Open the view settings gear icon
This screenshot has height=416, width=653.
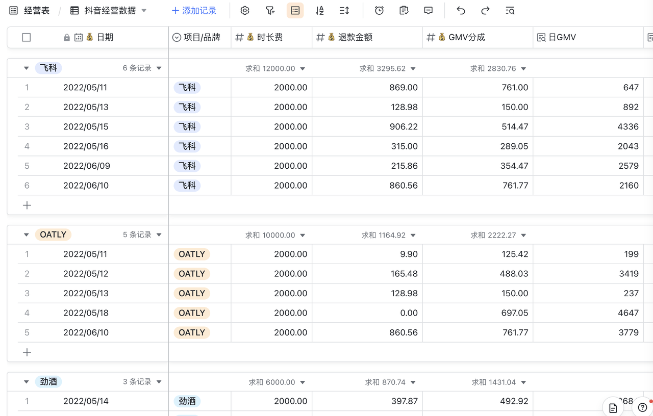tap(245, 11)
